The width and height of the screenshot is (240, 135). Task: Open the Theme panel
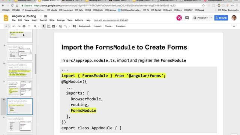[109, 26]
